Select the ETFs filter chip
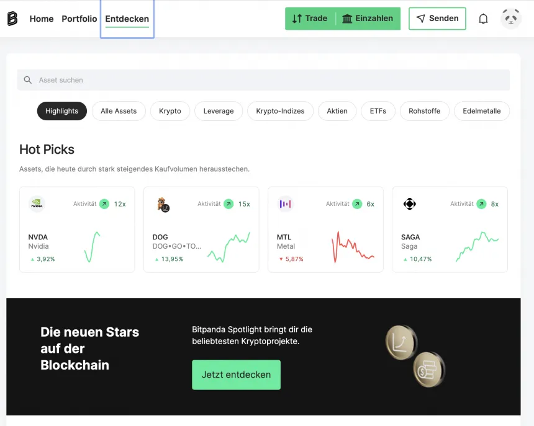 click(378, 111)
